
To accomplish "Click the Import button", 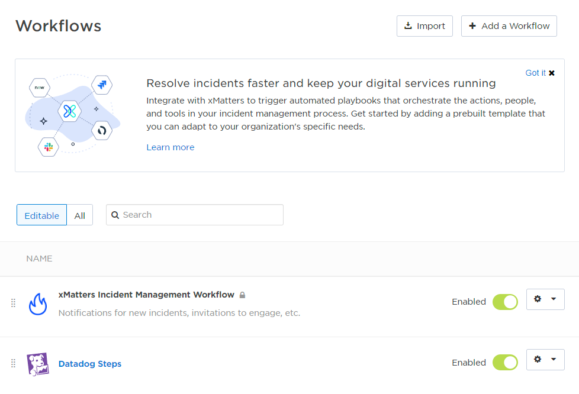I will click(x=424, y=26).
